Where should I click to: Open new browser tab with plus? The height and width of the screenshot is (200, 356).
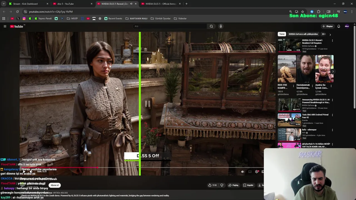(186, 4)
